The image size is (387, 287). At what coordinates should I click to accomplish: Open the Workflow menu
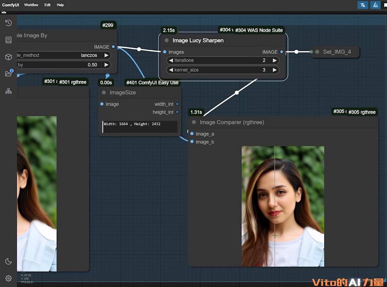coord(31,5)
